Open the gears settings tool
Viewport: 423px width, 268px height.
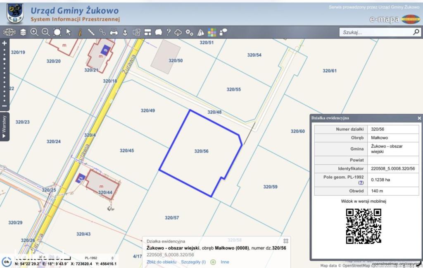[x=189, y=32]
